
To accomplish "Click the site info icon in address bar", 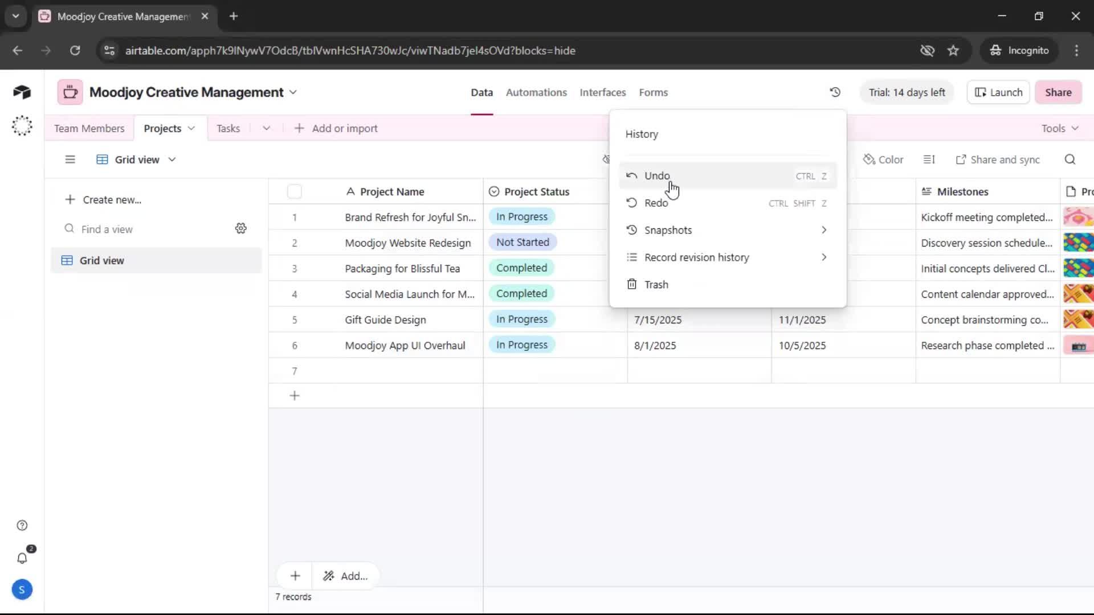I will pos(109,50).
